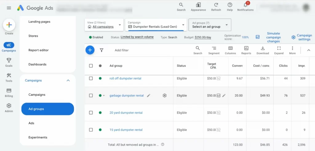Go to Ads in sidebar

(x=31, y=123)
